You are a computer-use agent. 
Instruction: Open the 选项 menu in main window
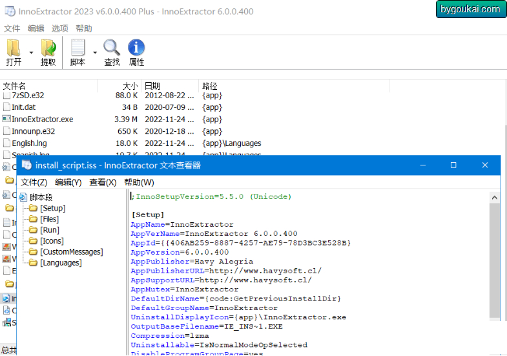(x=60, y=28)
